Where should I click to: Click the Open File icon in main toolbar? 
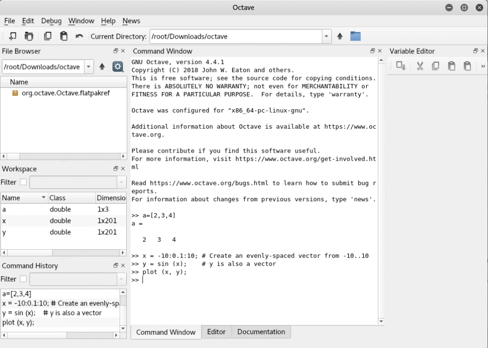(x=29, y=36)
